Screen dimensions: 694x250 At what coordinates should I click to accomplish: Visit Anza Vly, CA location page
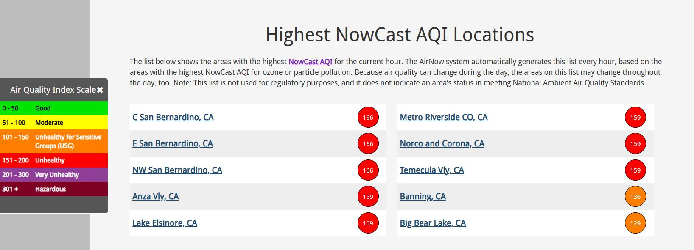click(156, 196)
